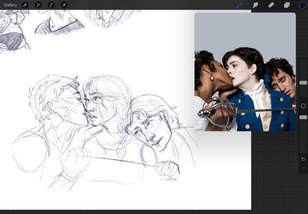
Task: Adjust the brush opacity slider handle
Action: [x=303, y=118]
